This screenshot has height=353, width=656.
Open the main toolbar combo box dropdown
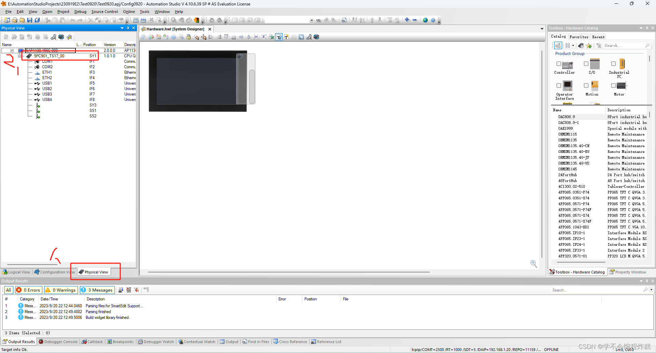tap(311, 20)
